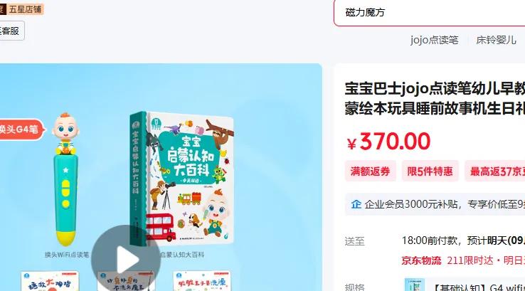The height and width of the screenshot is (291, 525).
Task: Open the 最高返37京豆 reward tag
Action: (x=495, y=171)
